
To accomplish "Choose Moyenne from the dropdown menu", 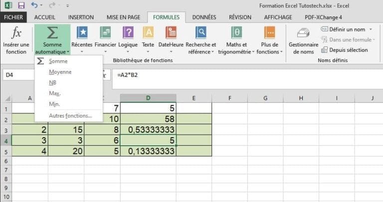I will [x=69, y=72].
